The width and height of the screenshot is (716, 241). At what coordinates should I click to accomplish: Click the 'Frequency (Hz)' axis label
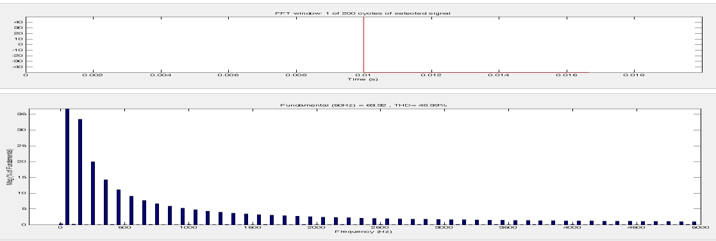click(363, 232)
